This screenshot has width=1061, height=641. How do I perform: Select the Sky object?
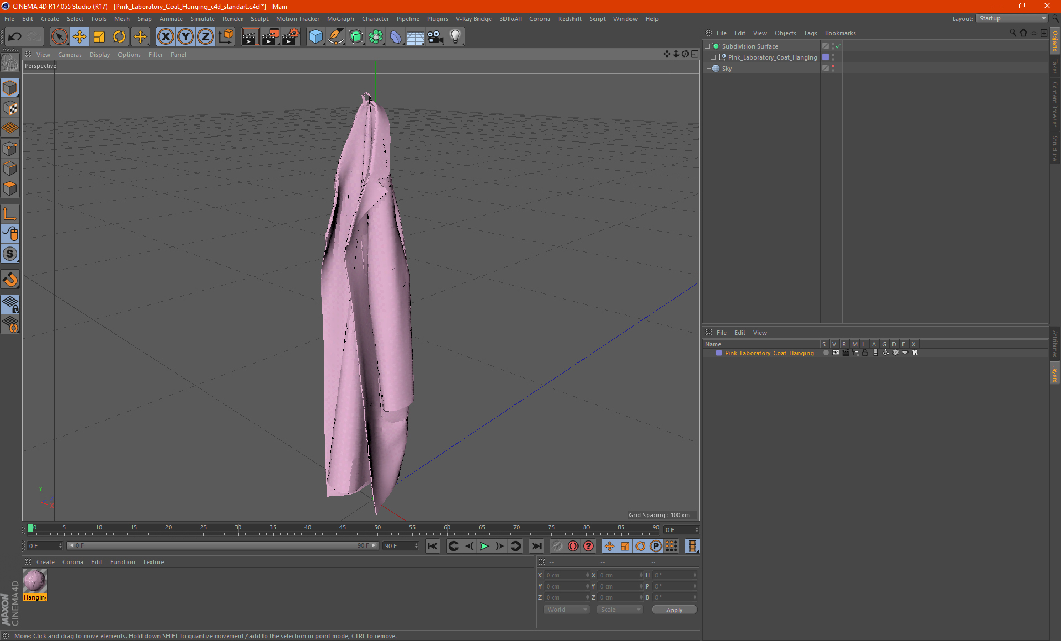(727, 69)
